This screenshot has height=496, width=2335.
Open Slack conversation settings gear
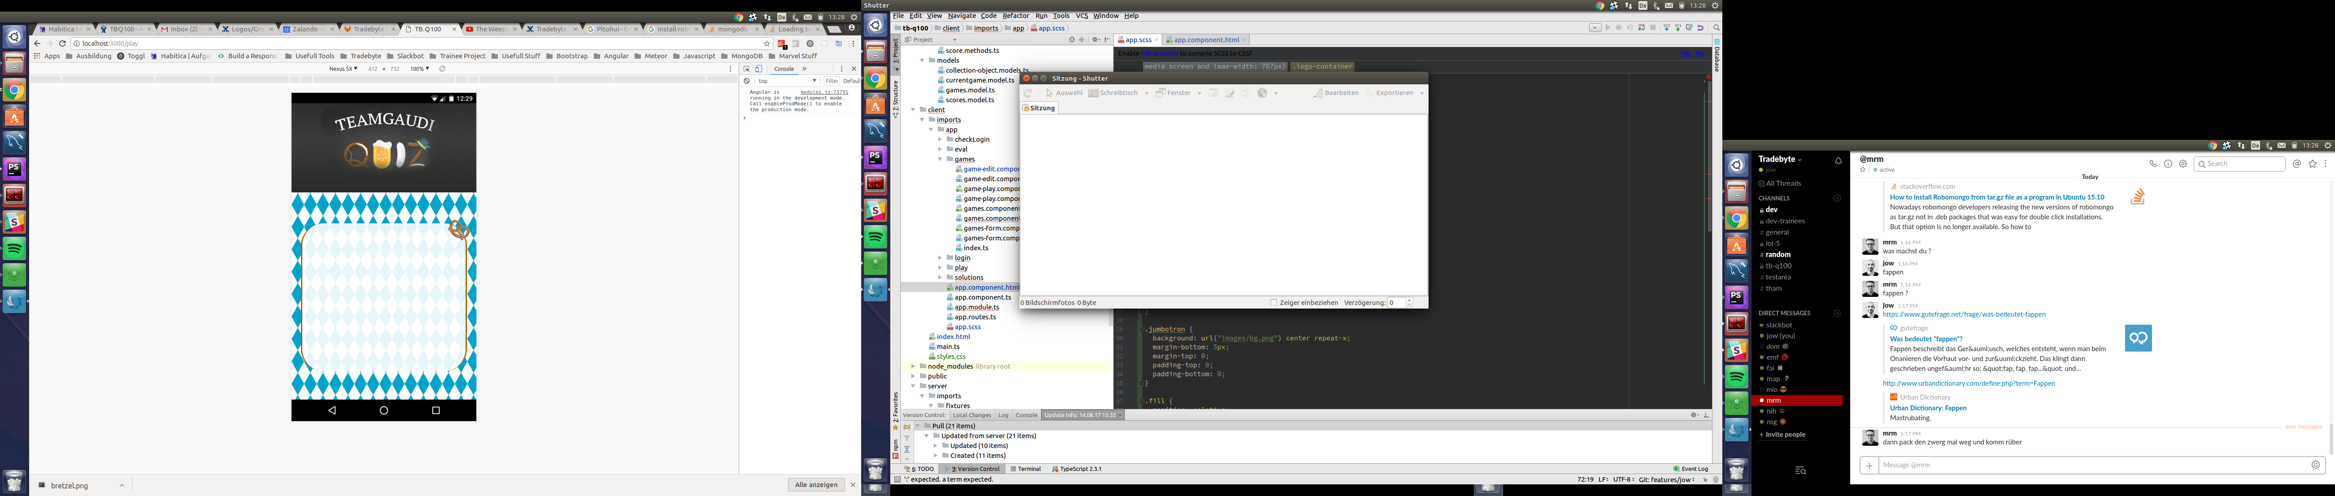2183,164
